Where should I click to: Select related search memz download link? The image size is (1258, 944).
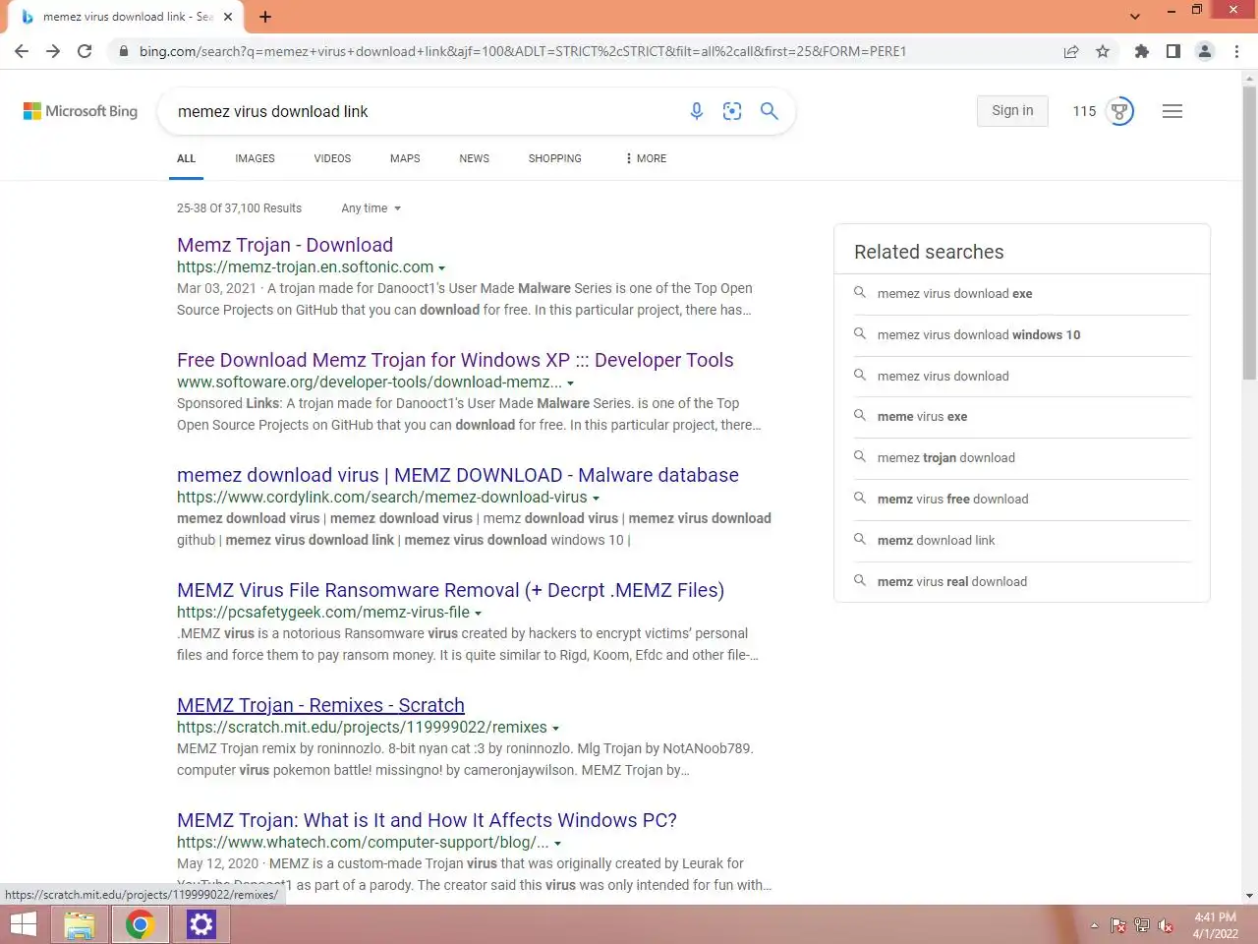[x=1022, y=540]
